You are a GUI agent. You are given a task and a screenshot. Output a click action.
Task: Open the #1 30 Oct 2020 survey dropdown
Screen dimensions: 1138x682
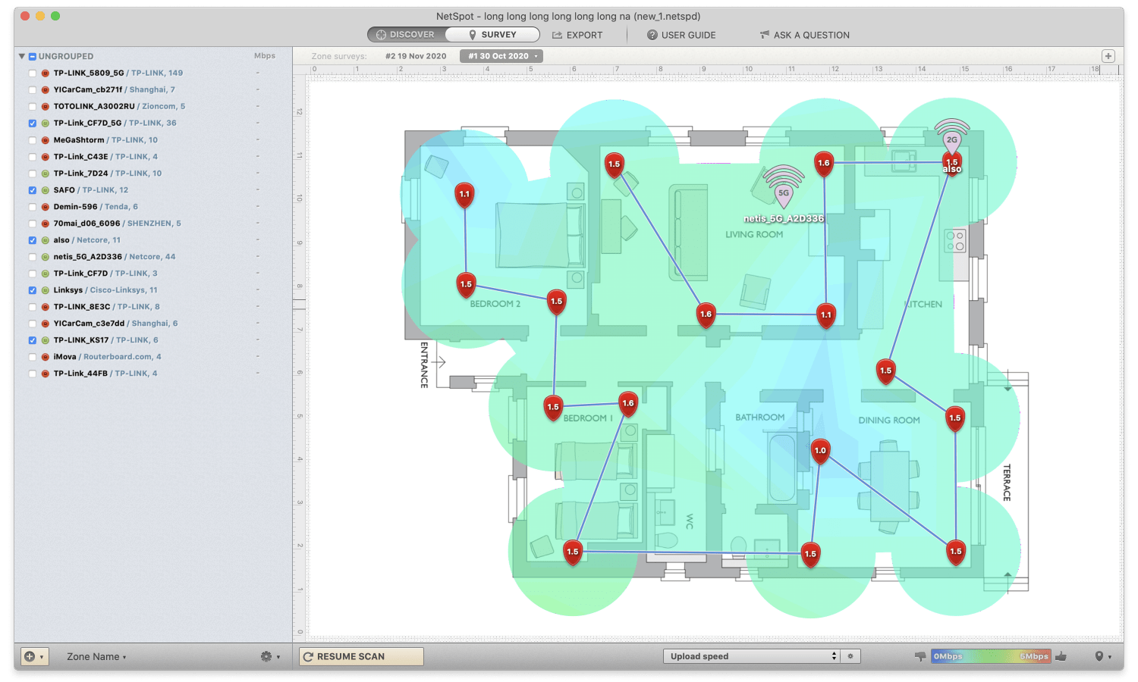click(x=502, y=56)
